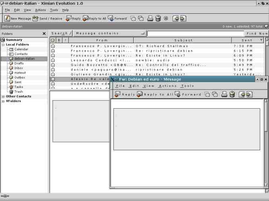This screenshot has height=201, width=269.
Task: Open the Tools menu in message window
Action: [187, 86]
